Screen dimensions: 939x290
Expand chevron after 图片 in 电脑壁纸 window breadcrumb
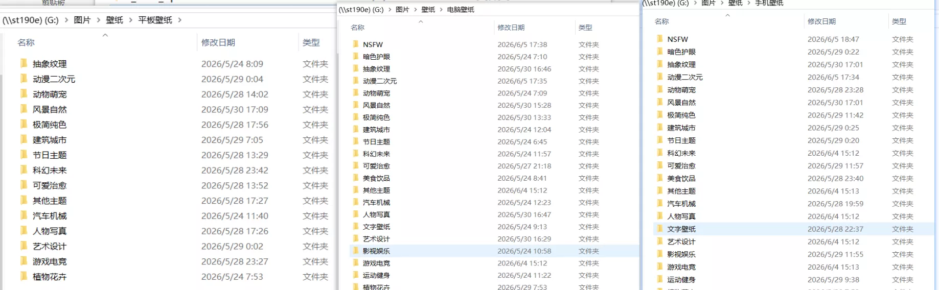[x=415, y=9]
